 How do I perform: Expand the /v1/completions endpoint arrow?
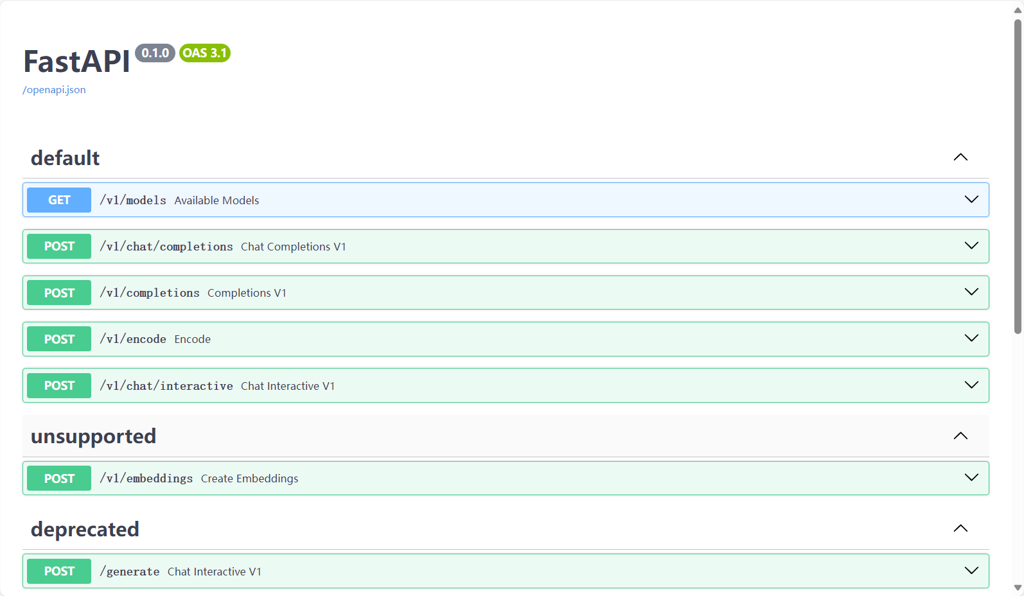point(971,292)
